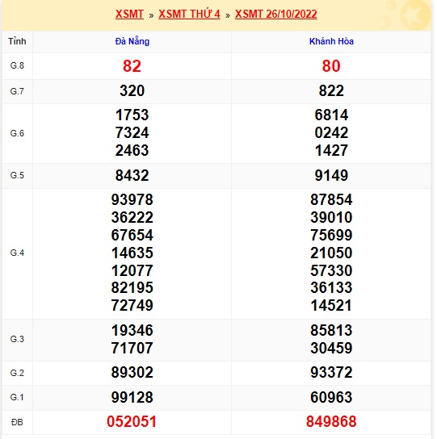The height and width of the screenshot is (439, 437).
Task: Click G.6 number 1427
Action: [331, 150]
